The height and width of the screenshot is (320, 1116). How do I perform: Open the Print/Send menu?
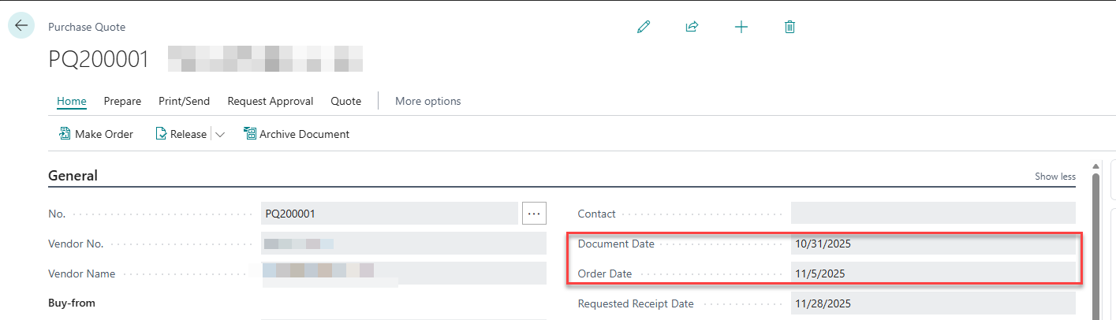tap(185, 101)
